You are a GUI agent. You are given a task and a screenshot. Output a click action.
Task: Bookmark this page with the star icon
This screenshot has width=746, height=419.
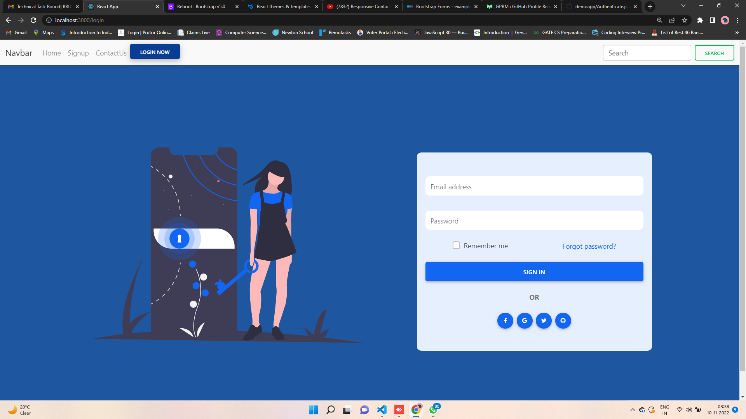(x=685, y=20)
